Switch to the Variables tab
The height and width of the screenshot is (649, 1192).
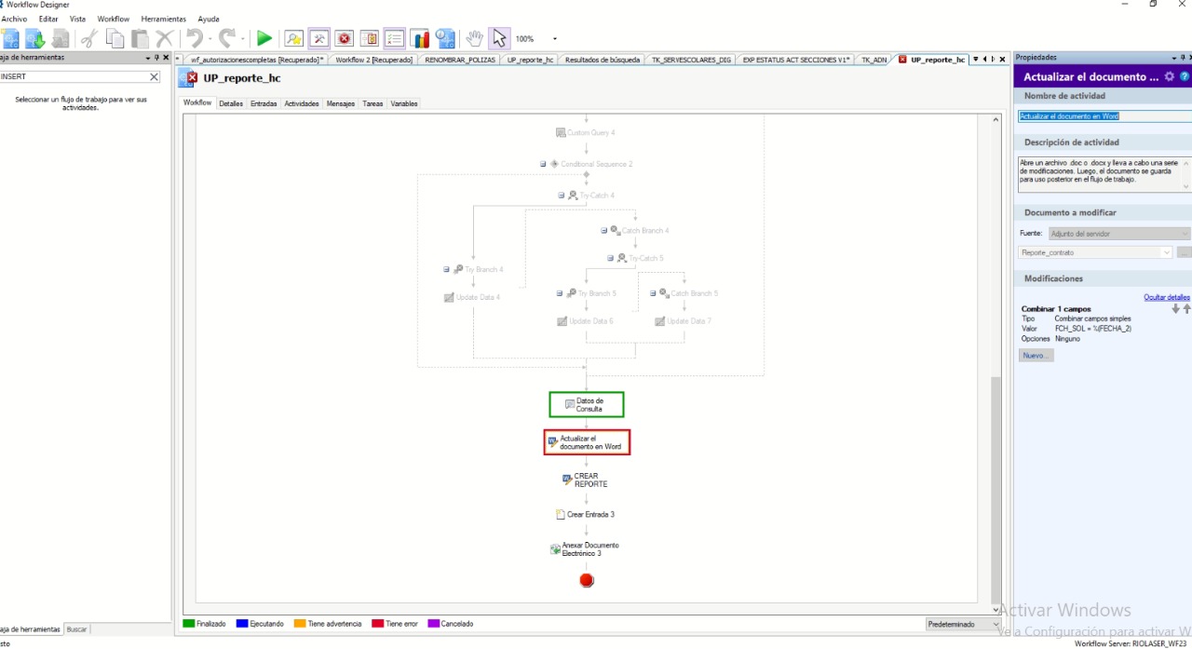pyautogui.click(x=404, y=103)
